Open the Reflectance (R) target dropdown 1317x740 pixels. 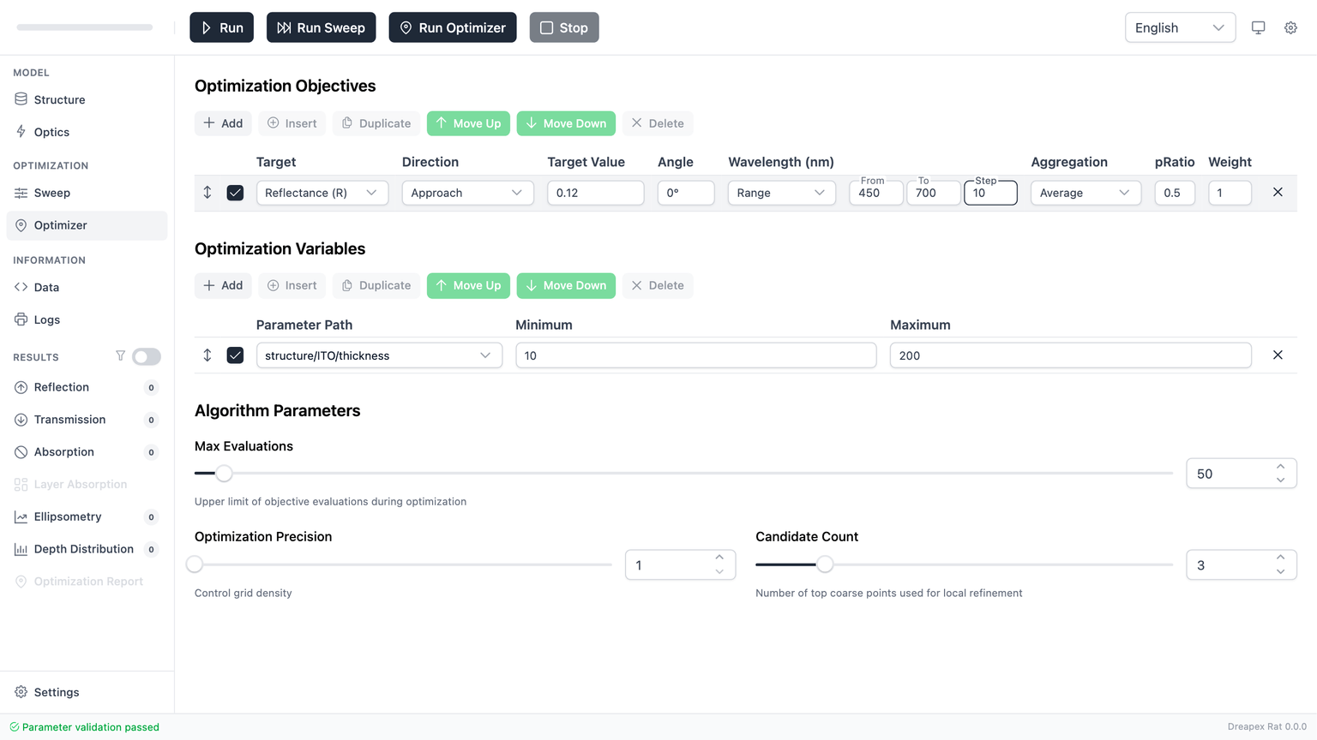coord(322,193)
